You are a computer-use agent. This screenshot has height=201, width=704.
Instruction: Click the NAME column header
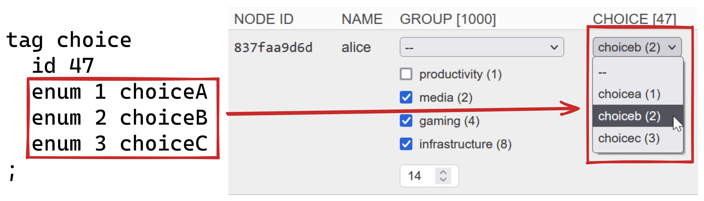(x=362, y=19)
